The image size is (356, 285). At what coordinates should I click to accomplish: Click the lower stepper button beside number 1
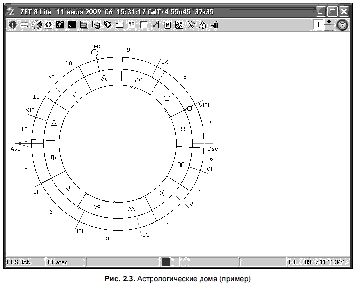click(x=329, y=28)
